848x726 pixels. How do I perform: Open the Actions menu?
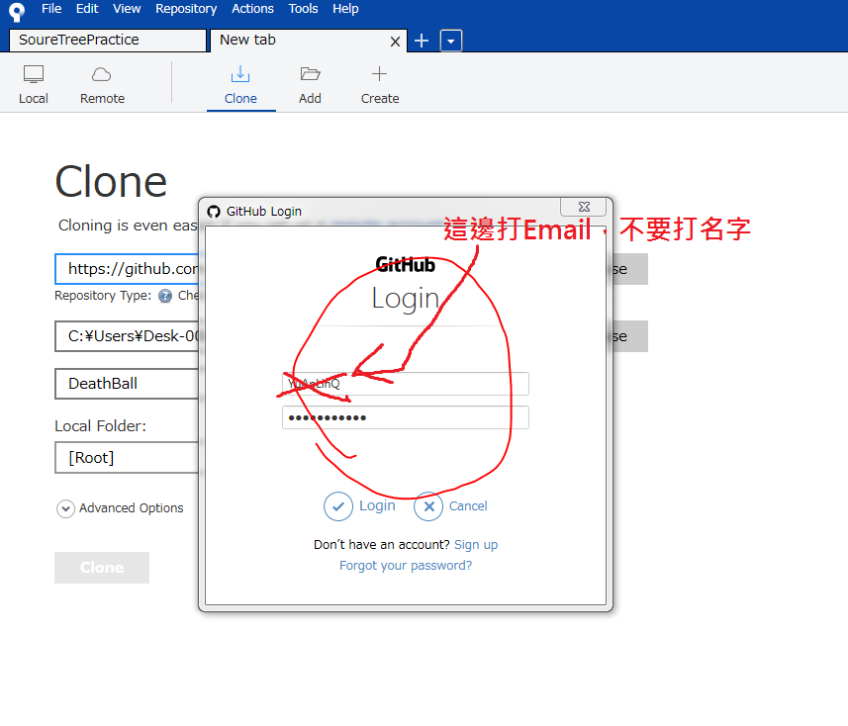click(252, 9)
